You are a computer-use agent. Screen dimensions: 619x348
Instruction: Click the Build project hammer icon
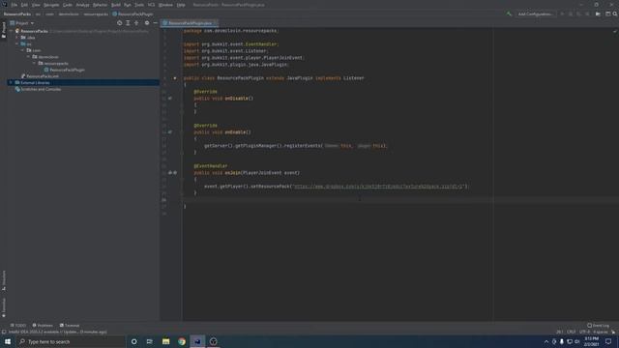coord(509,14)
